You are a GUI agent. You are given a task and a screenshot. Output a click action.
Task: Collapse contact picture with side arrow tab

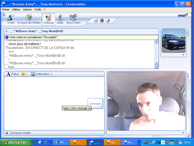click(x=187, y=33)
